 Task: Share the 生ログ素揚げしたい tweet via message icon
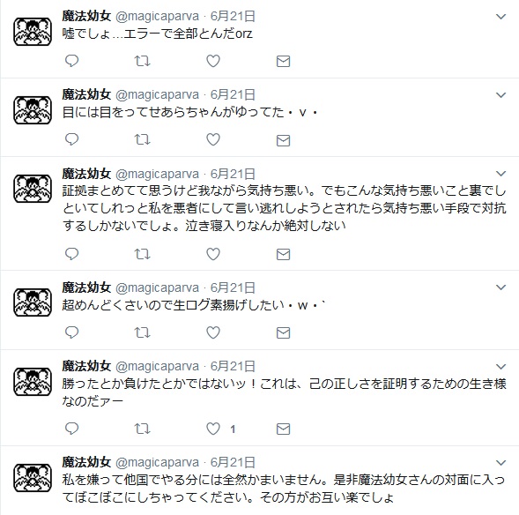tap(284, 332)
